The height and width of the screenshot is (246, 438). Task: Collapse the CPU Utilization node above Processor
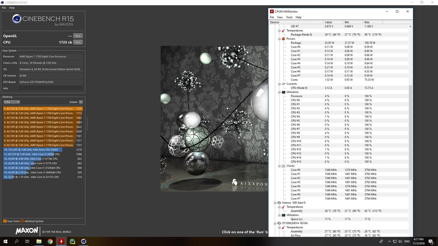point(279,92)
